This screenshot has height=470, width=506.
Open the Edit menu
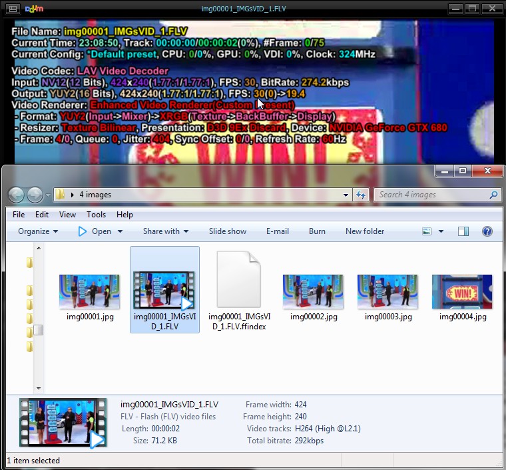pyautogui.click(x=42, y=215)
